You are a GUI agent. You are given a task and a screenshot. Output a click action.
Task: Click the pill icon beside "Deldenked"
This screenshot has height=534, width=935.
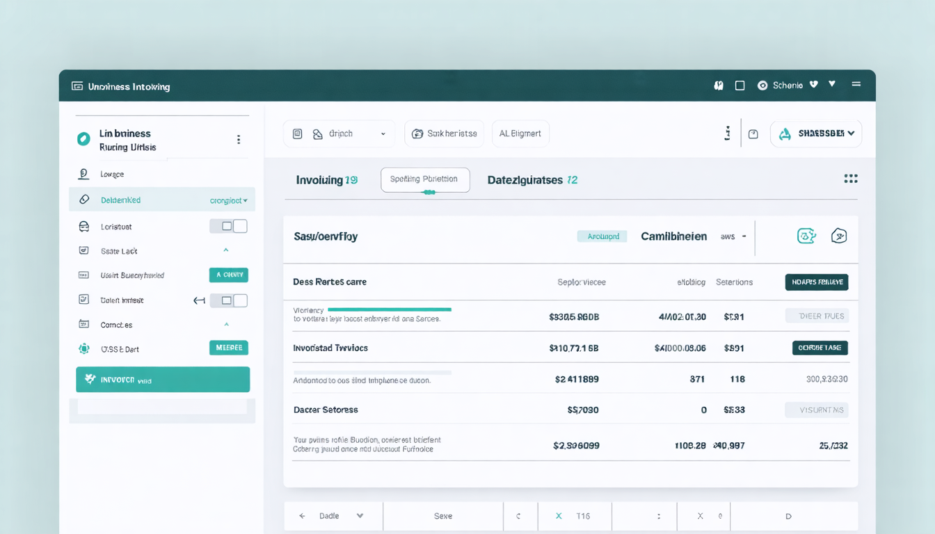pyautogui.click(x=84, y=200)
